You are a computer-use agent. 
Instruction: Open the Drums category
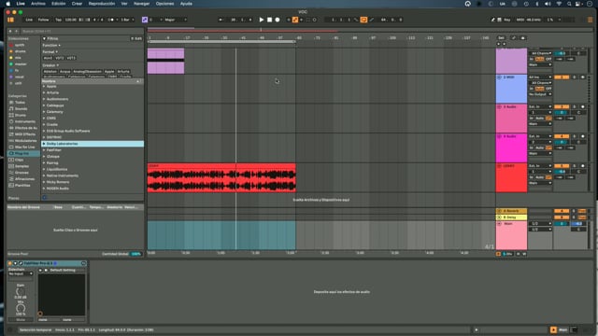[x=21, y=115]
